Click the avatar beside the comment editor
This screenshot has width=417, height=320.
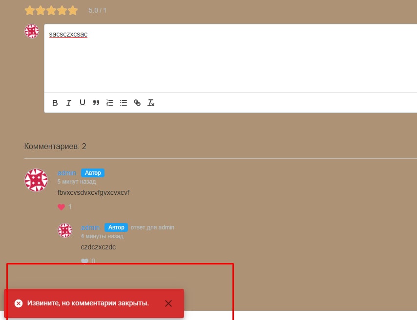tap(32, 31)
